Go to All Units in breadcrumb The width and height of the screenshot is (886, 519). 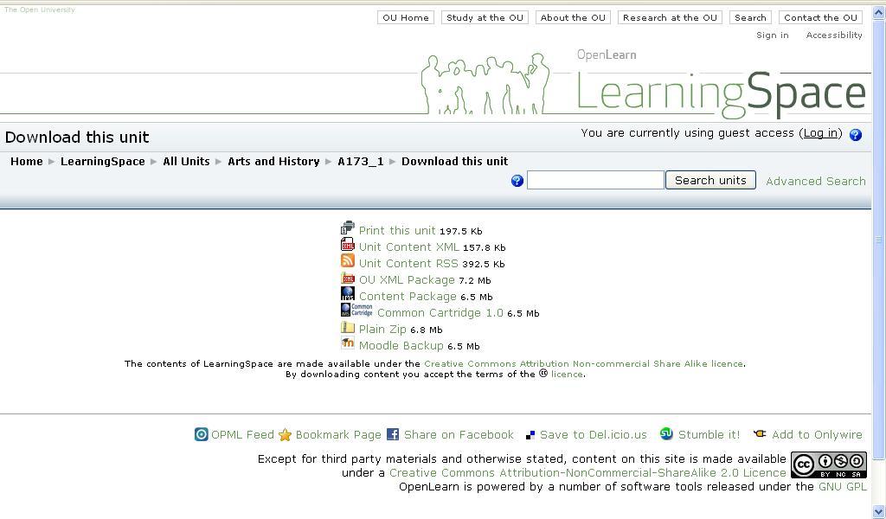(x=187, y=161)
